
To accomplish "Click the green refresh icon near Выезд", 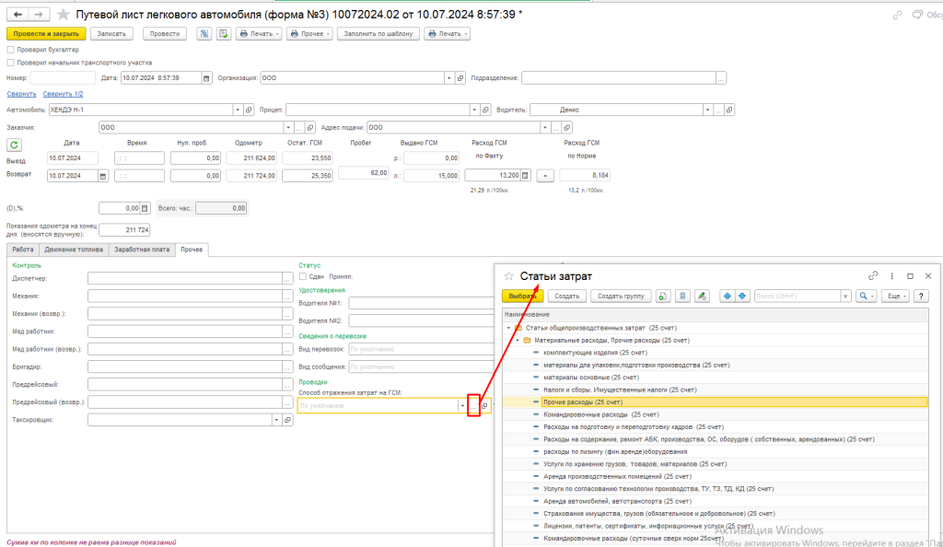I will click(x=15, y=145).
